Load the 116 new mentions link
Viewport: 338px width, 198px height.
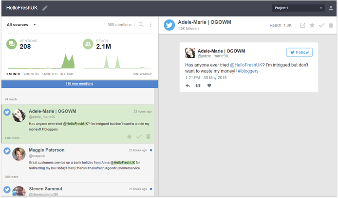[79, 84]
